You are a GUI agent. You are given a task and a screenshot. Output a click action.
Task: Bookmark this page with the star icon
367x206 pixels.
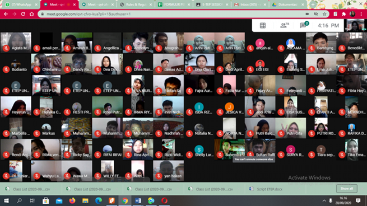tap(324, 14)
